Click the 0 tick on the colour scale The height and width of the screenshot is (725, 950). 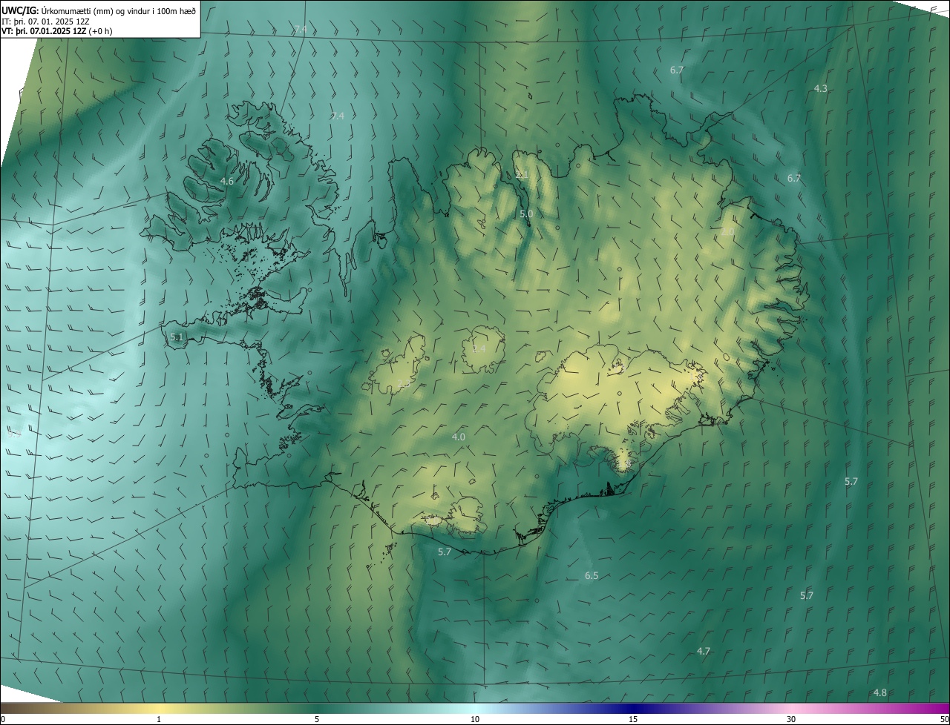click(x=3, y=719)
